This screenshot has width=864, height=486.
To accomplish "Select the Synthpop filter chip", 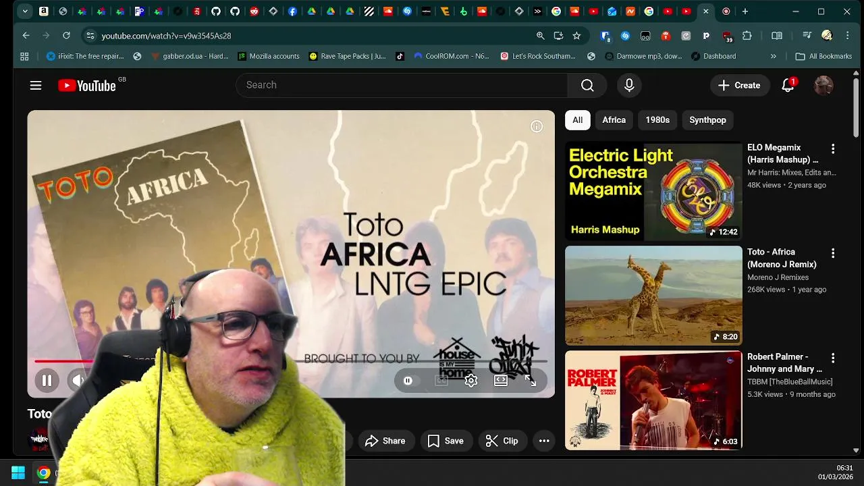I will [x=708, y=120].
